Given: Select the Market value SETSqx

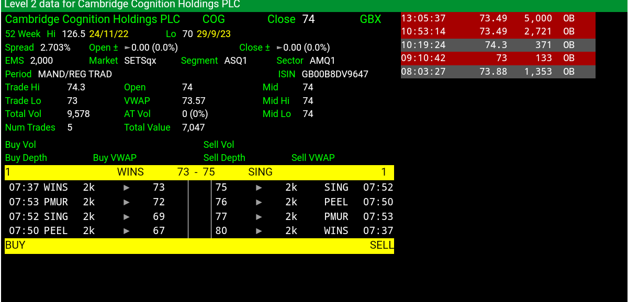Looking at the screenshot, I should [x=140, y=61].
